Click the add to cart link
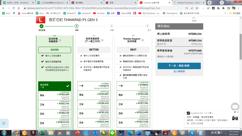242x136 pixels. (x=179, y=72)
